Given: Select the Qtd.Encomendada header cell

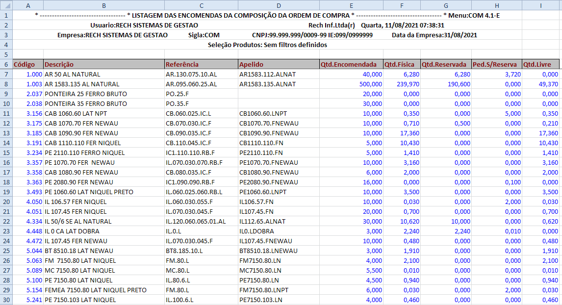Looking at the screenshot, I should point(351,64).
